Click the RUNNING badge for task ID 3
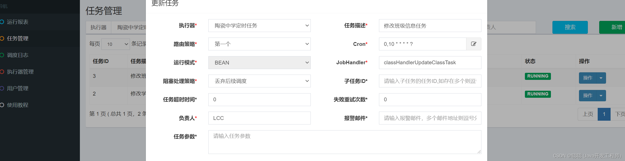The height and width of the screenshot is (161, 625). click(538, 76)
